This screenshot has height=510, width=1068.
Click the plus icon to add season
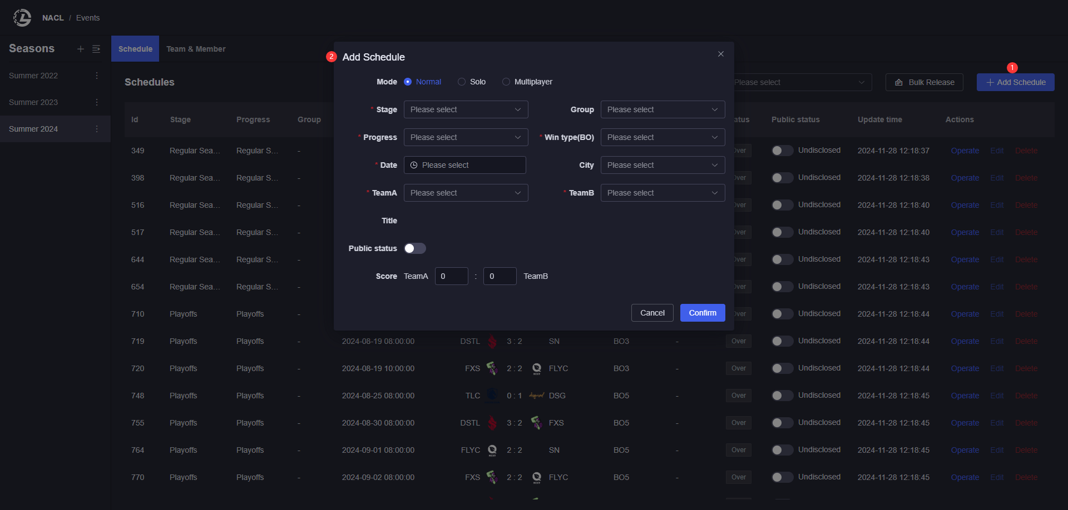pos(81,49)
